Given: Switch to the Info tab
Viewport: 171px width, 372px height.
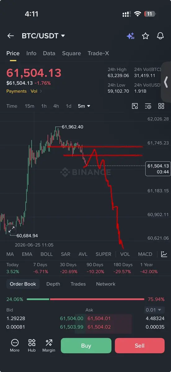Looking at the screenshot, I should [x=31, y=53].
